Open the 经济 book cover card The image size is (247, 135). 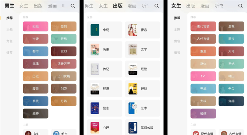[105, 89]
